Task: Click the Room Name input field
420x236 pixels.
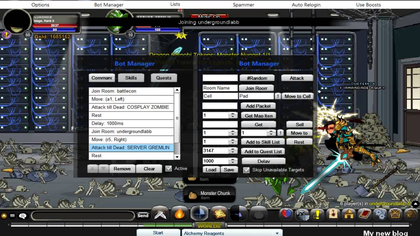Action: (x=220, y=88)
